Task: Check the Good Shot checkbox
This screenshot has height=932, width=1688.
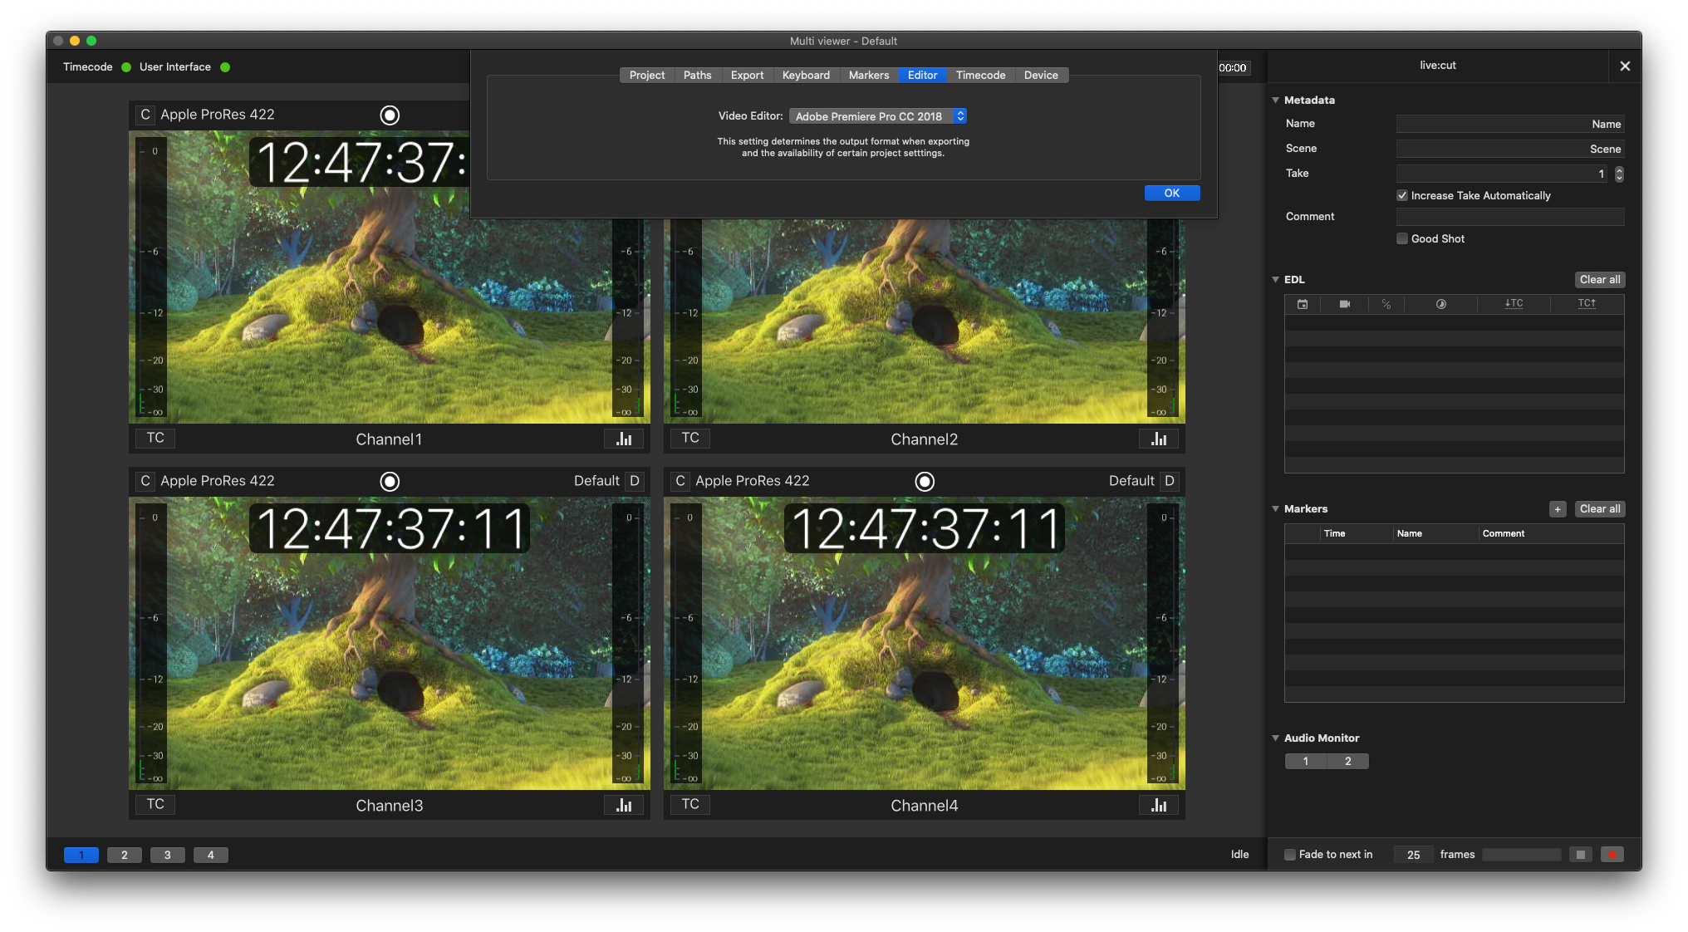Action: coord(1402,239)
